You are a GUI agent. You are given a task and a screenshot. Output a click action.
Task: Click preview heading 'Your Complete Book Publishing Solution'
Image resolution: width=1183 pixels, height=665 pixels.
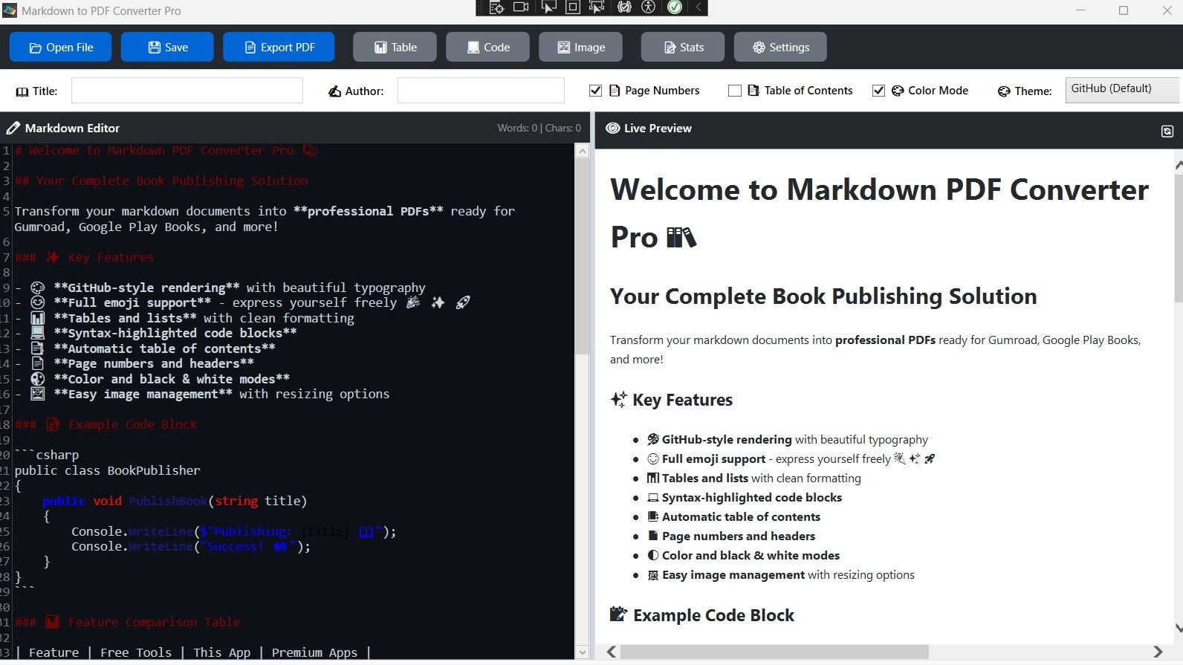pyautogui.click(x=823, y=296)
